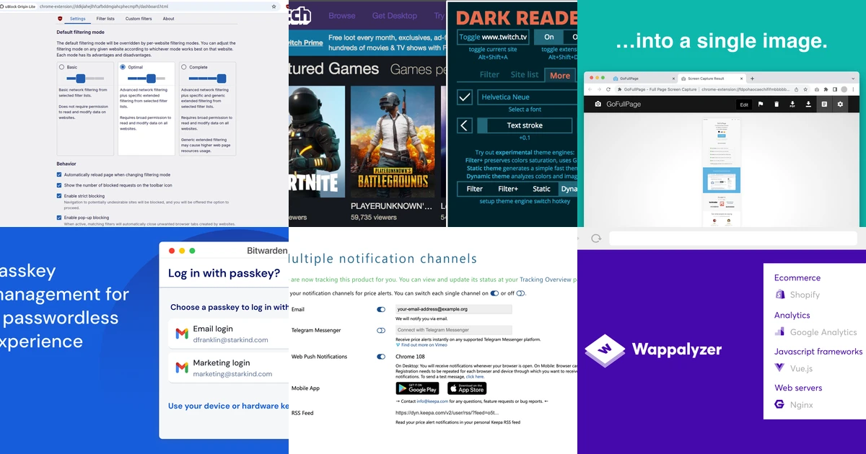Download the capture image with the download icon

click(808, 104)
